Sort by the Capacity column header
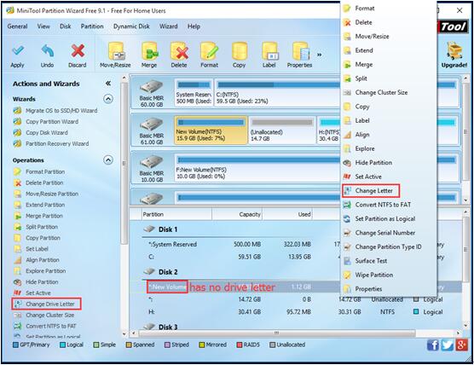 tap(237, 214)
